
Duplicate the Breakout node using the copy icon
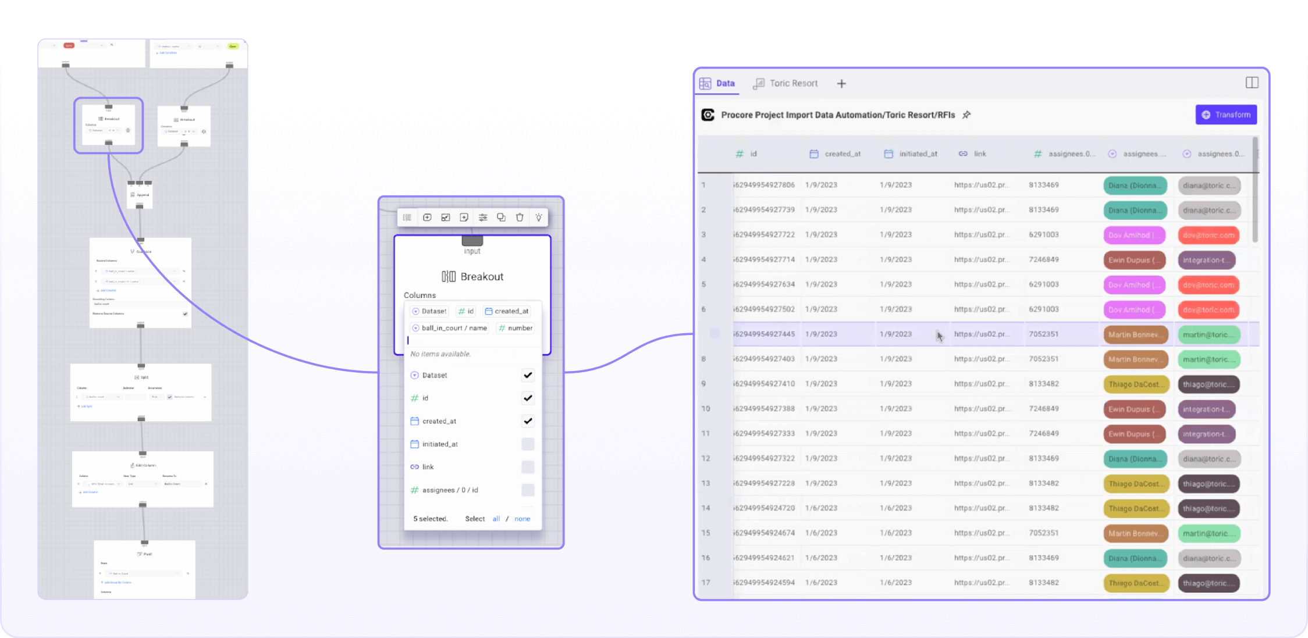501,218
